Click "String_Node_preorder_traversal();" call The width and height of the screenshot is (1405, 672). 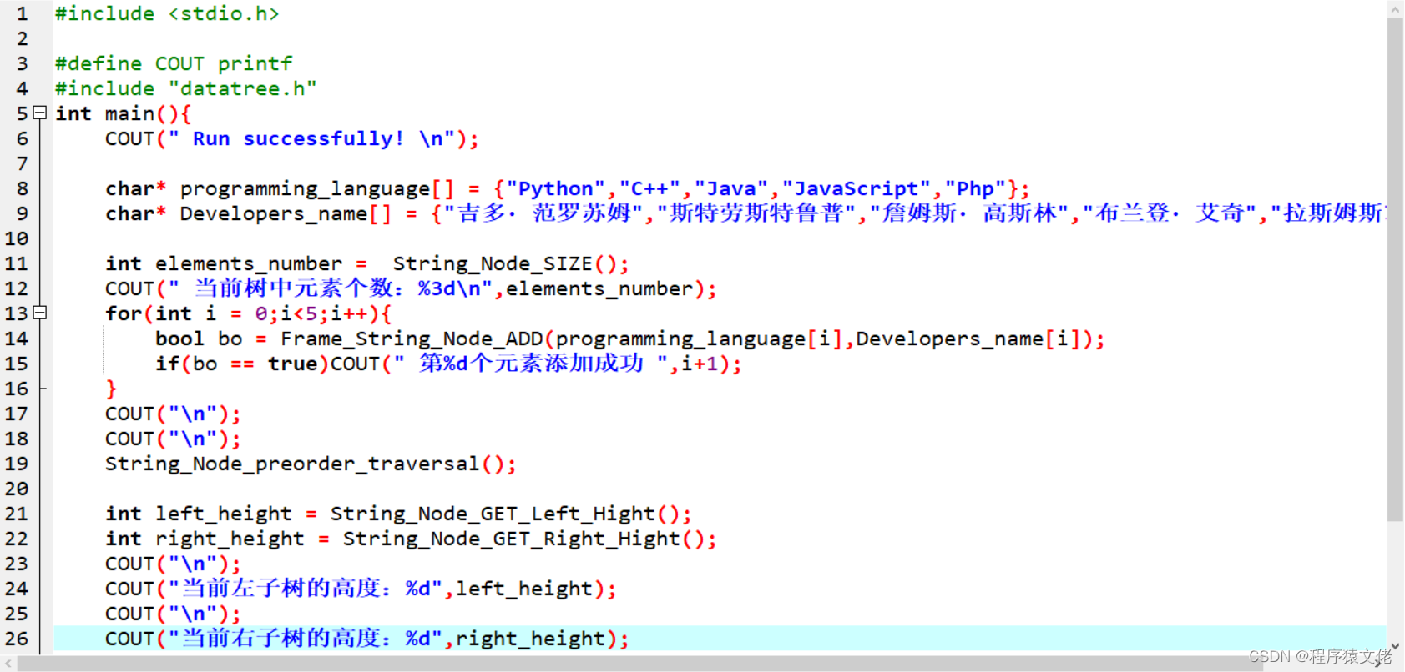pos(311,464)
